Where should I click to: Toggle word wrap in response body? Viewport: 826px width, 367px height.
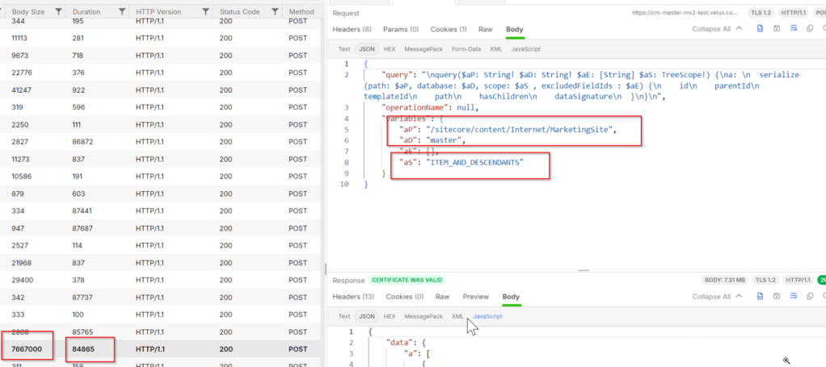(792, 297)
